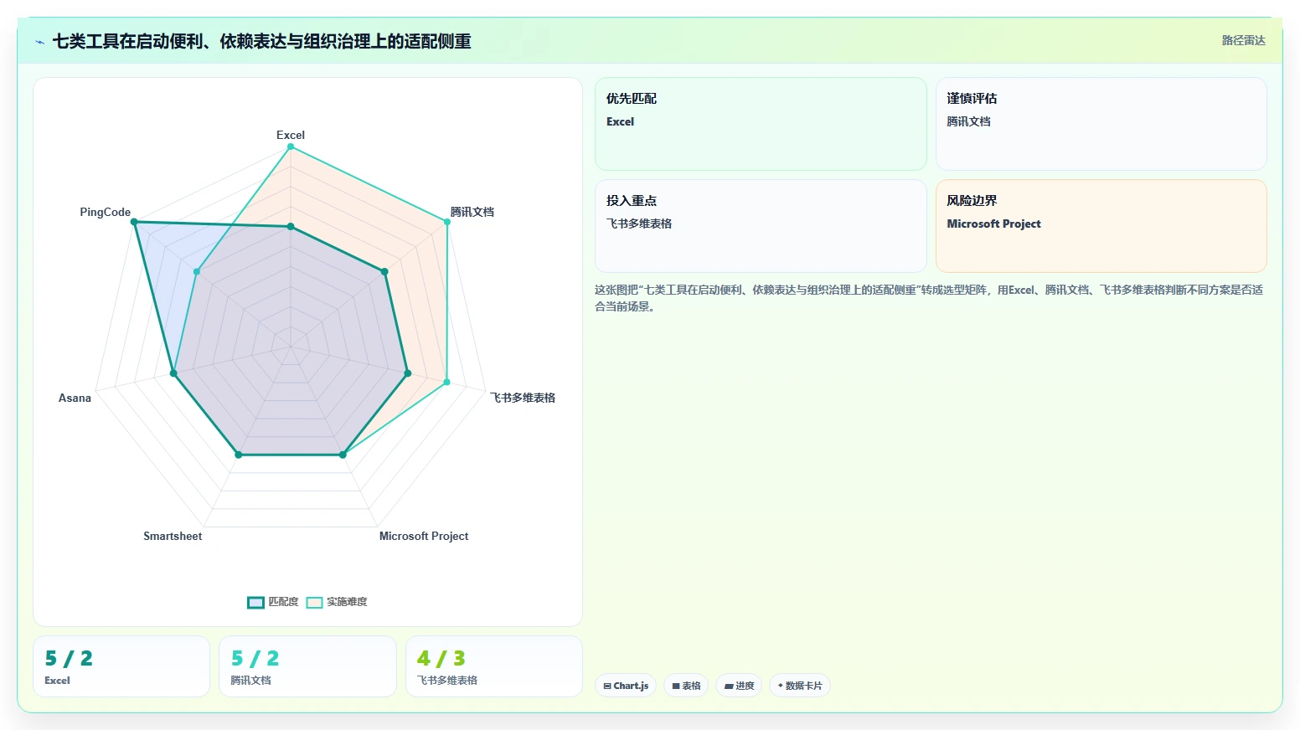This screenshot has height=730, width=1300.
Task: Click Excel text in 优先匹配 card
Action: [x=620, y=121]
